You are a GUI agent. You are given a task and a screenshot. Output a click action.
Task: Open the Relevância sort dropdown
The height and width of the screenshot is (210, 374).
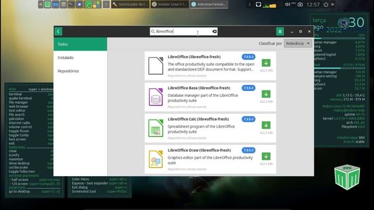point(297,43)
